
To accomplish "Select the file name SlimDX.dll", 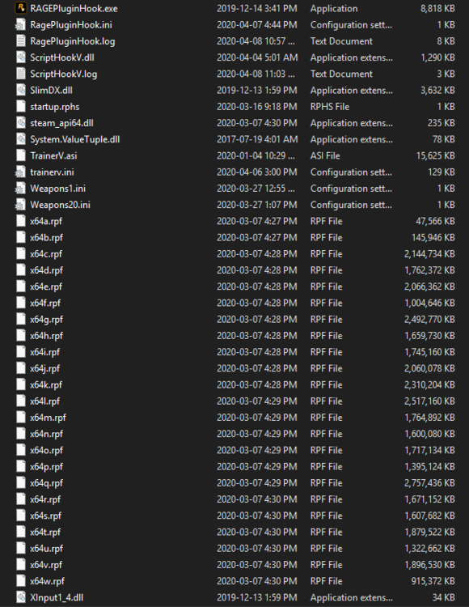I will [52, 90].
